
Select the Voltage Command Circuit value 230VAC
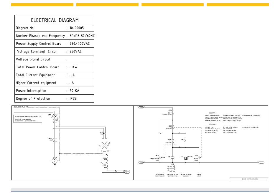click(x=75, y=52)
